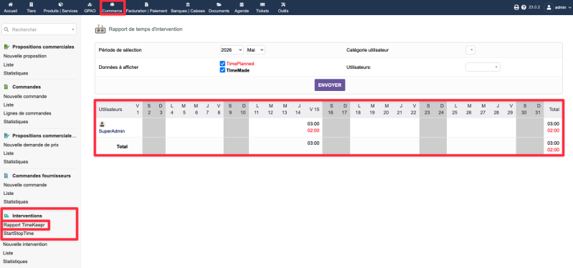Click the Utilisateurs column header in table
The height and width of the screenshot is (268, 573).
(110, 109)
